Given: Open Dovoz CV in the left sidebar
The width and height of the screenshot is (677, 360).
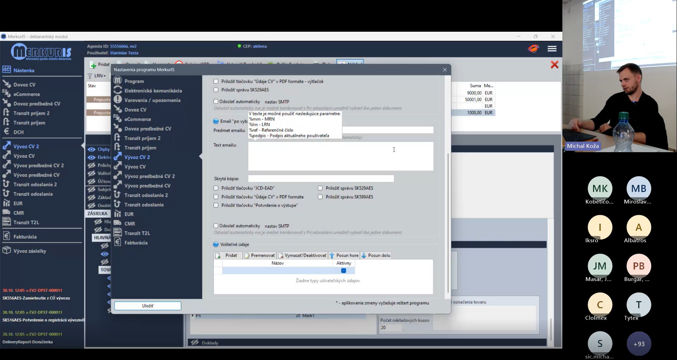Looking at the screenshot, I should pyautogui.click(x=24, y=85).
